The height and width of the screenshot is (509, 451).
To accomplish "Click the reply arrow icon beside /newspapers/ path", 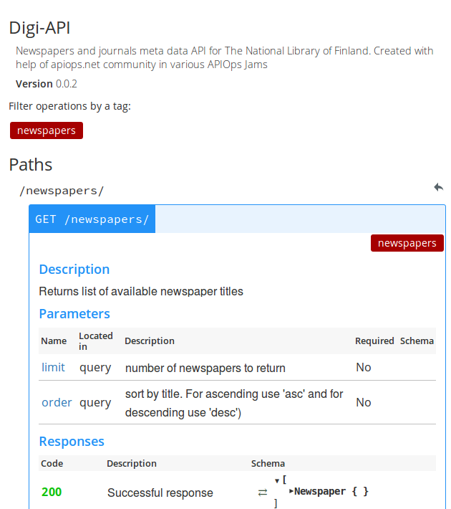I will pyautogui.click(x=438, y=187).
